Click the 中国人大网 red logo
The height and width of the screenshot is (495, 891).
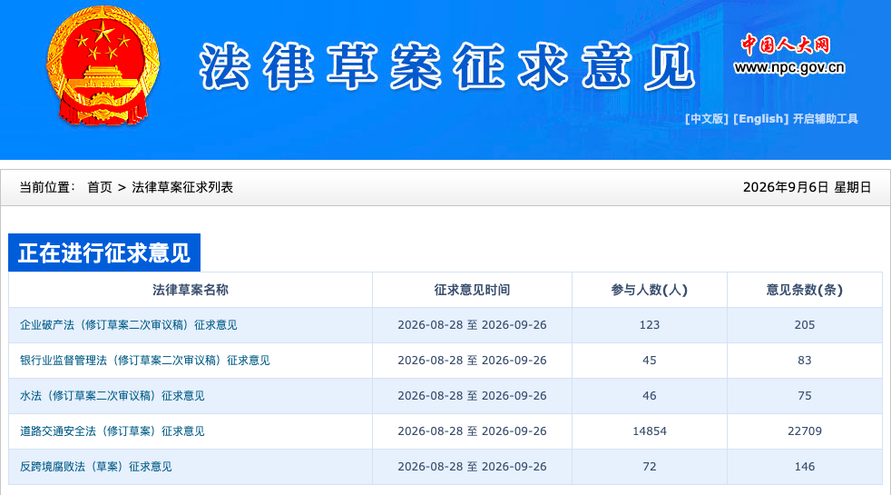pyautogui.click(x=786, y=45)
